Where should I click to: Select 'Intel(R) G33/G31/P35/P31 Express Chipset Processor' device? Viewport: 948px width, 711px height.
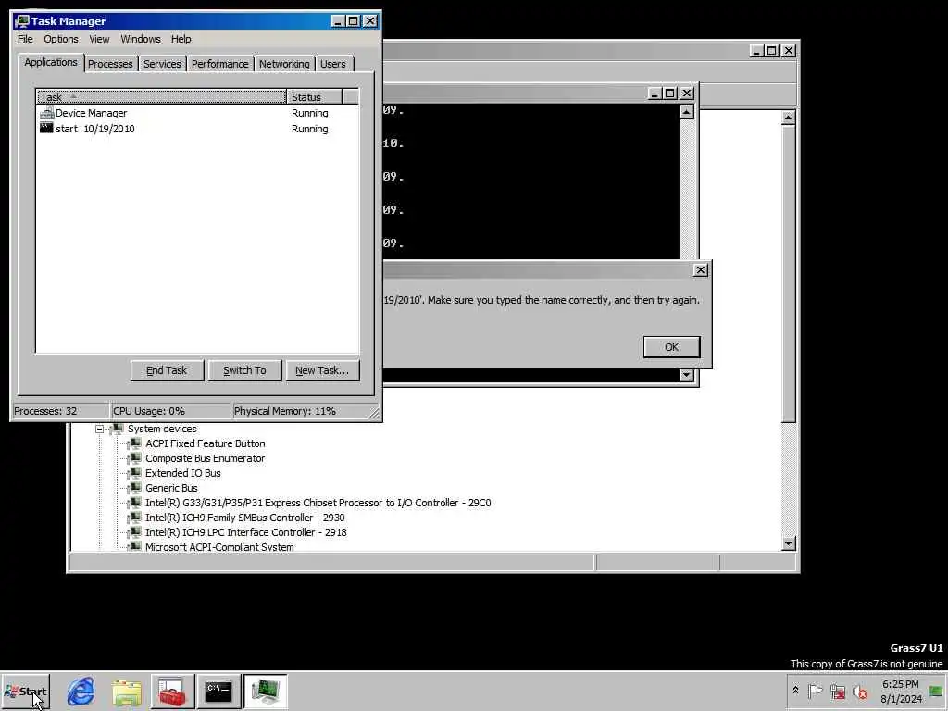coord(318,503)
